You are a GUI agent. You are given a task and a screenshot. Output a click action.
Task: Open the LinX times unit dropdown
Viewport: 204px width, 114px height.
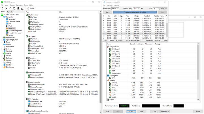click(163, 9)
